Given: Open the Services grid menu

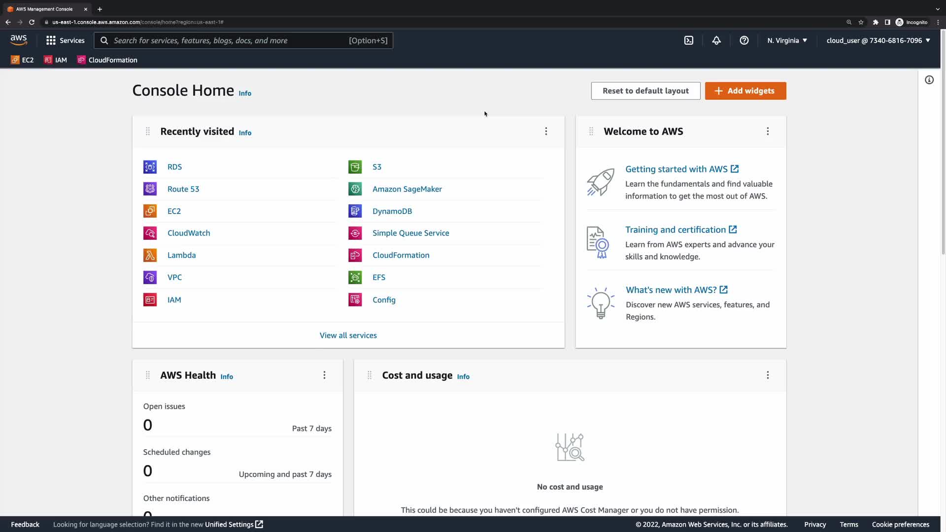Looking at the screenshot, I should tap(65, 40).
